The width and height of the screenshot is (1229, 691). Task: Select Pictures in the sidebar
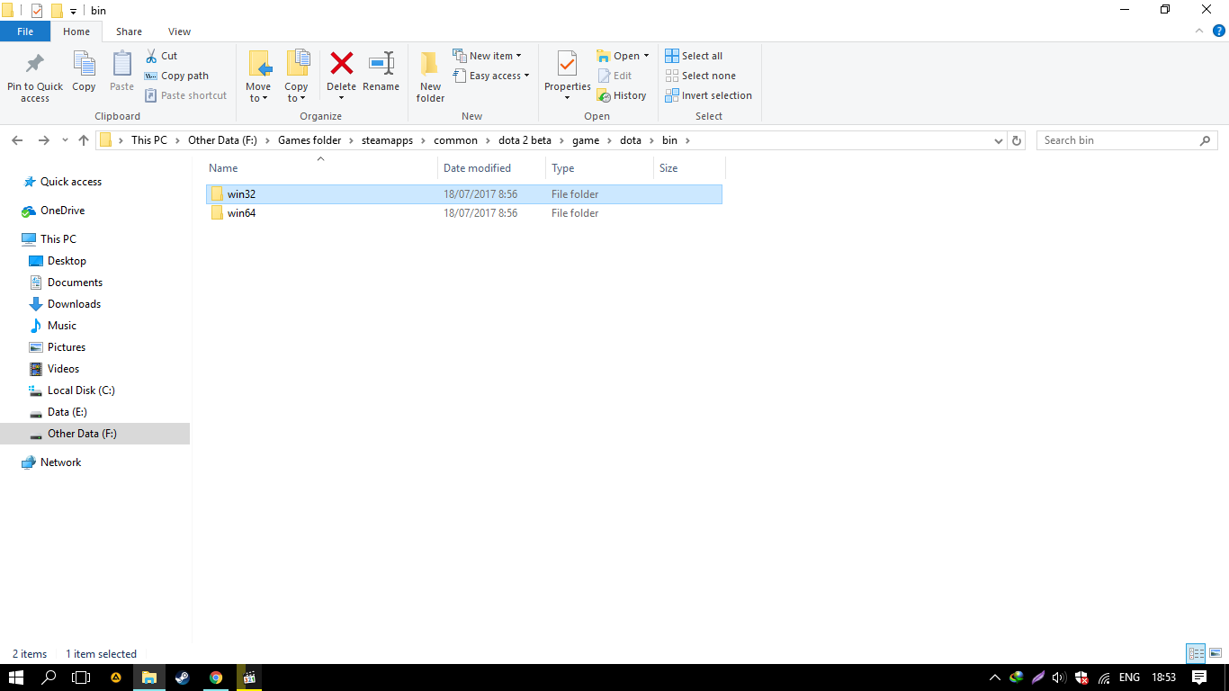67,347
